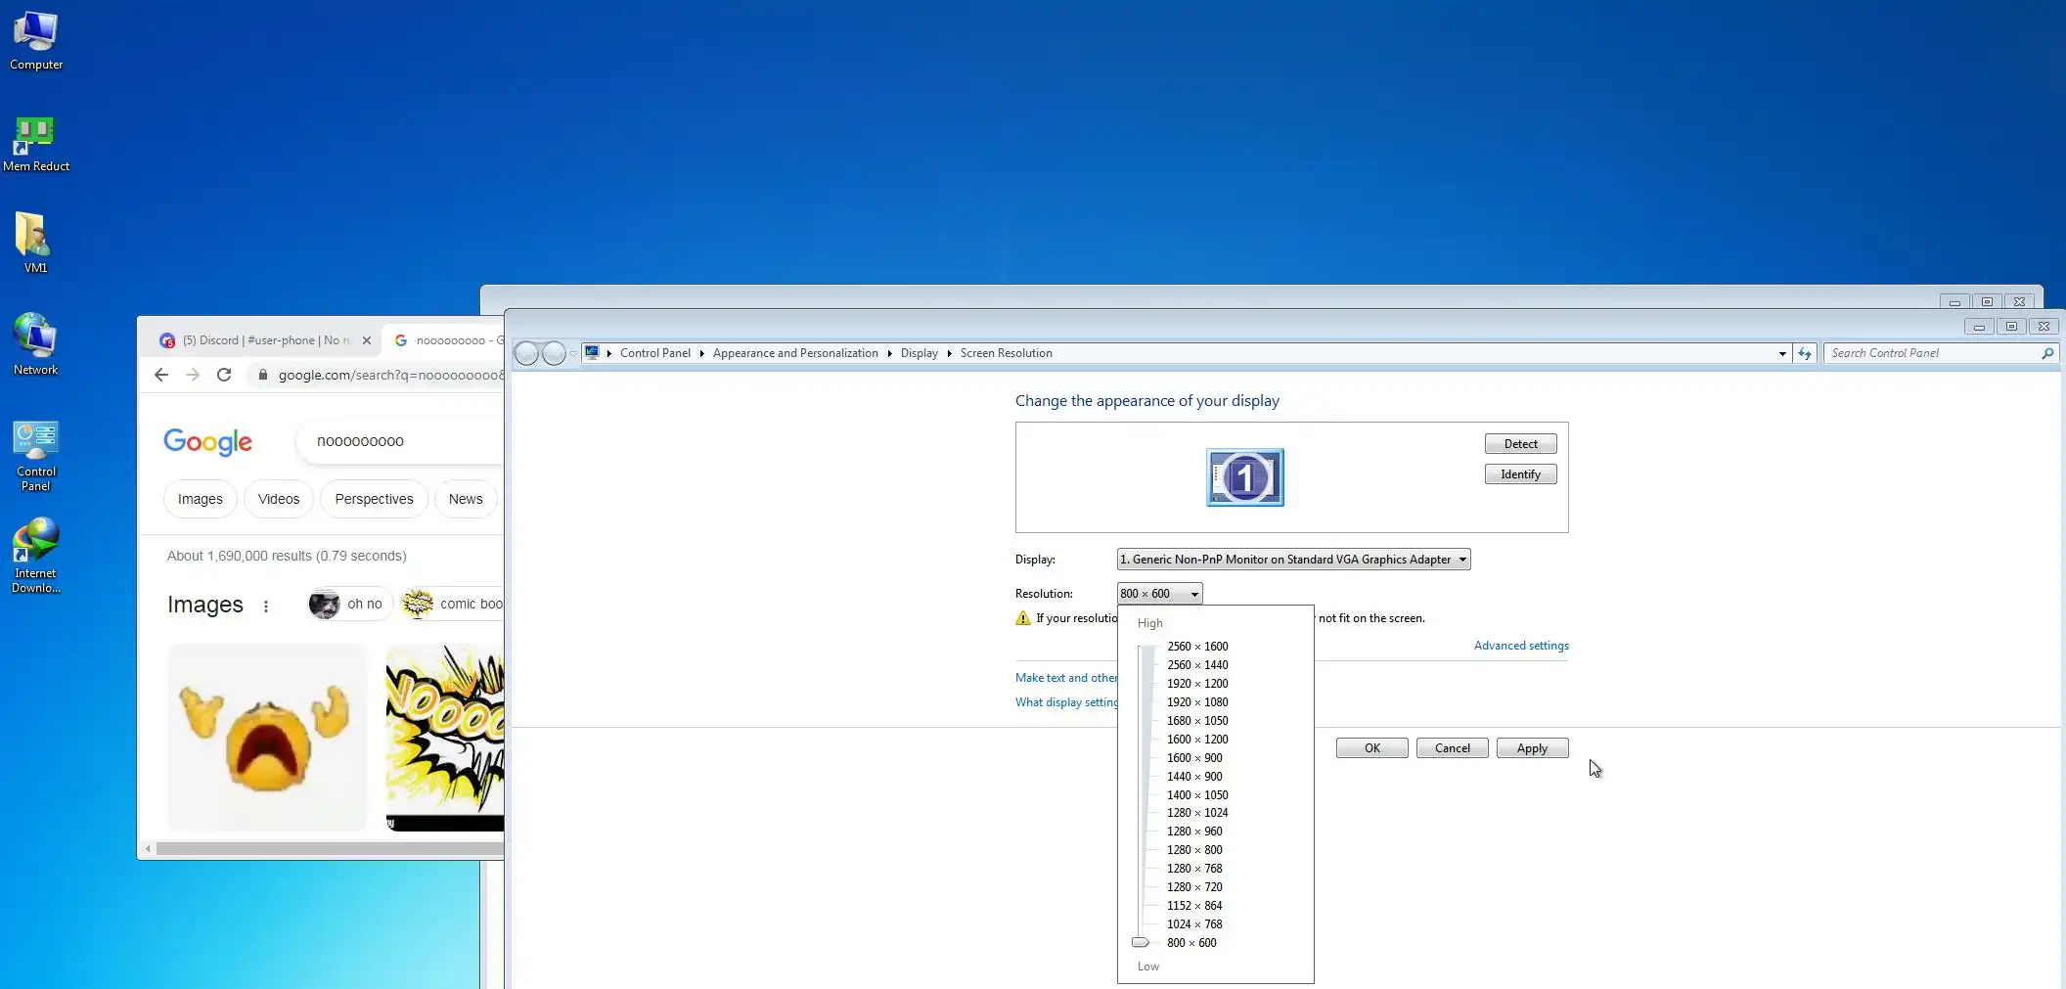Open Control Panel desktop icon

tap(36, 456)
